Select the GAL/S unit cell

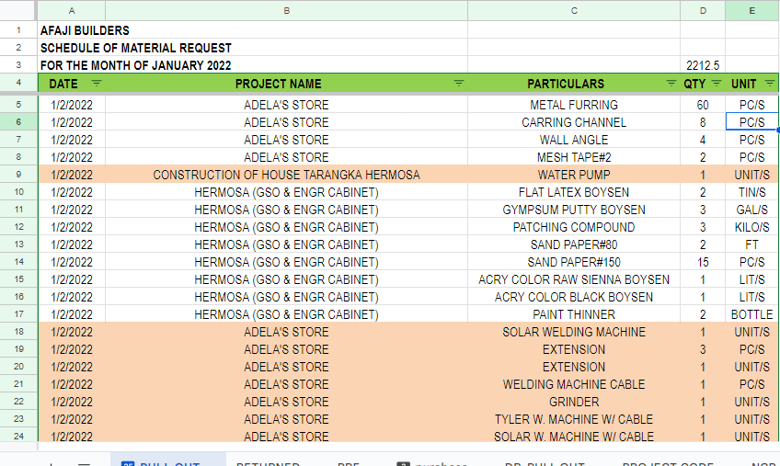752,210
